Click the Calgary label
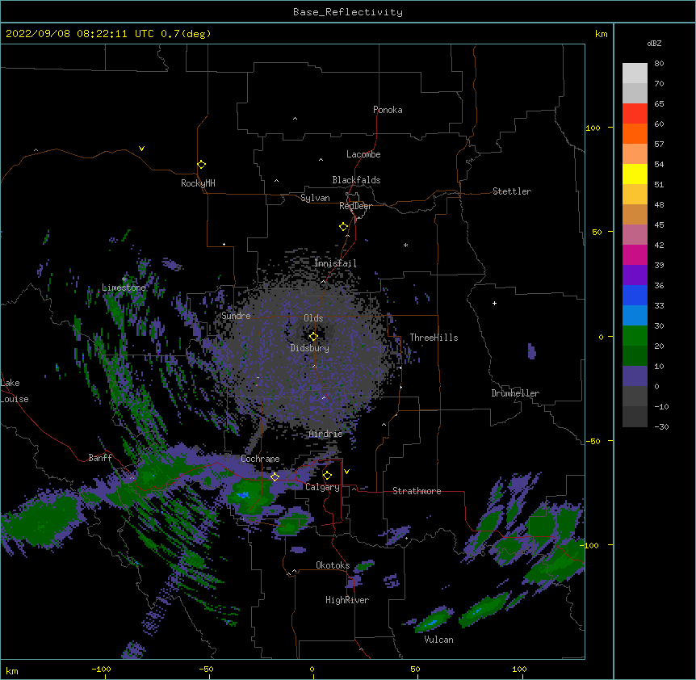This screenshot has width=696, height=680. coord(323,487)
